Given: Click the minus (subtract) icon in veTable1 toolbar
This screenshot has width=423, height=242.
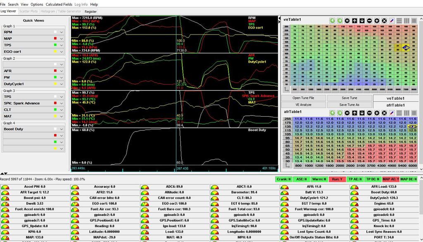Looking at the screenshot, I should (369, 21).
